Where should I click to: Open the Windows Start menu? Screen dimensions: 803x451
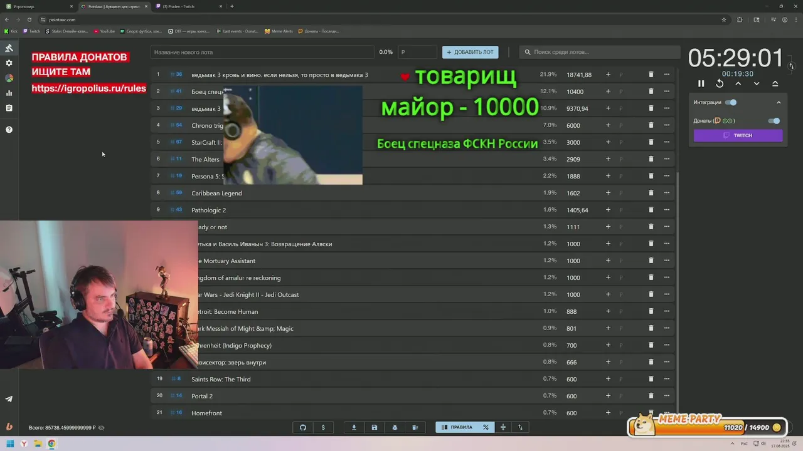click(9, 443)
